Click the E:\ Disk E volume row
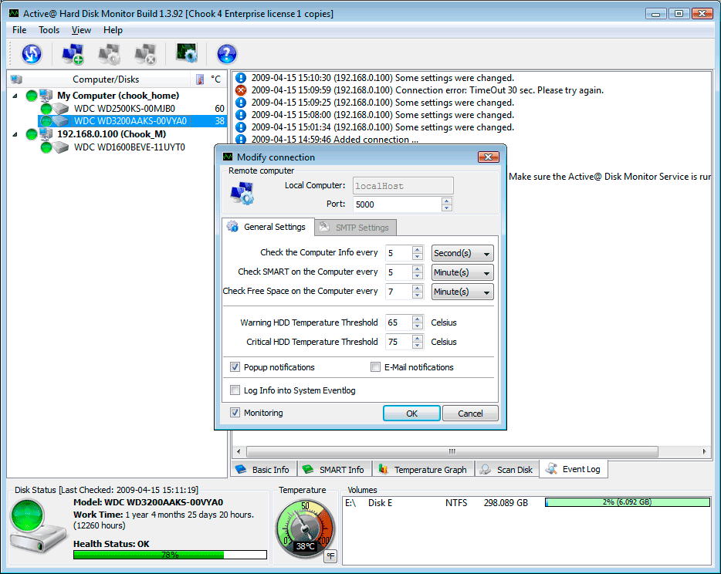The width and height of the screenshot is (721, 574). click(x=526, y=503)
